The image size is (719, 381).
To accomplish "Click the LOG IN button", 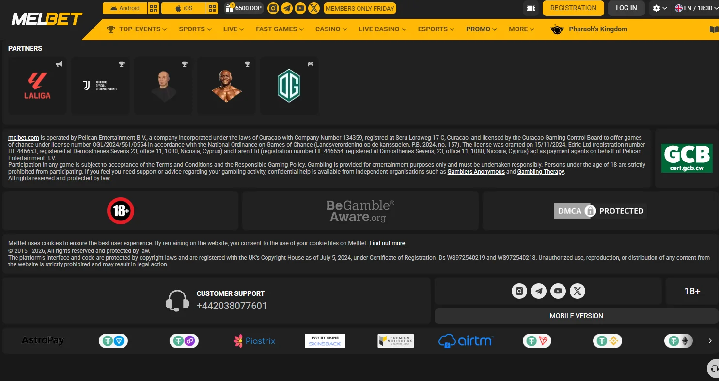I will click(x=626, y=8).
